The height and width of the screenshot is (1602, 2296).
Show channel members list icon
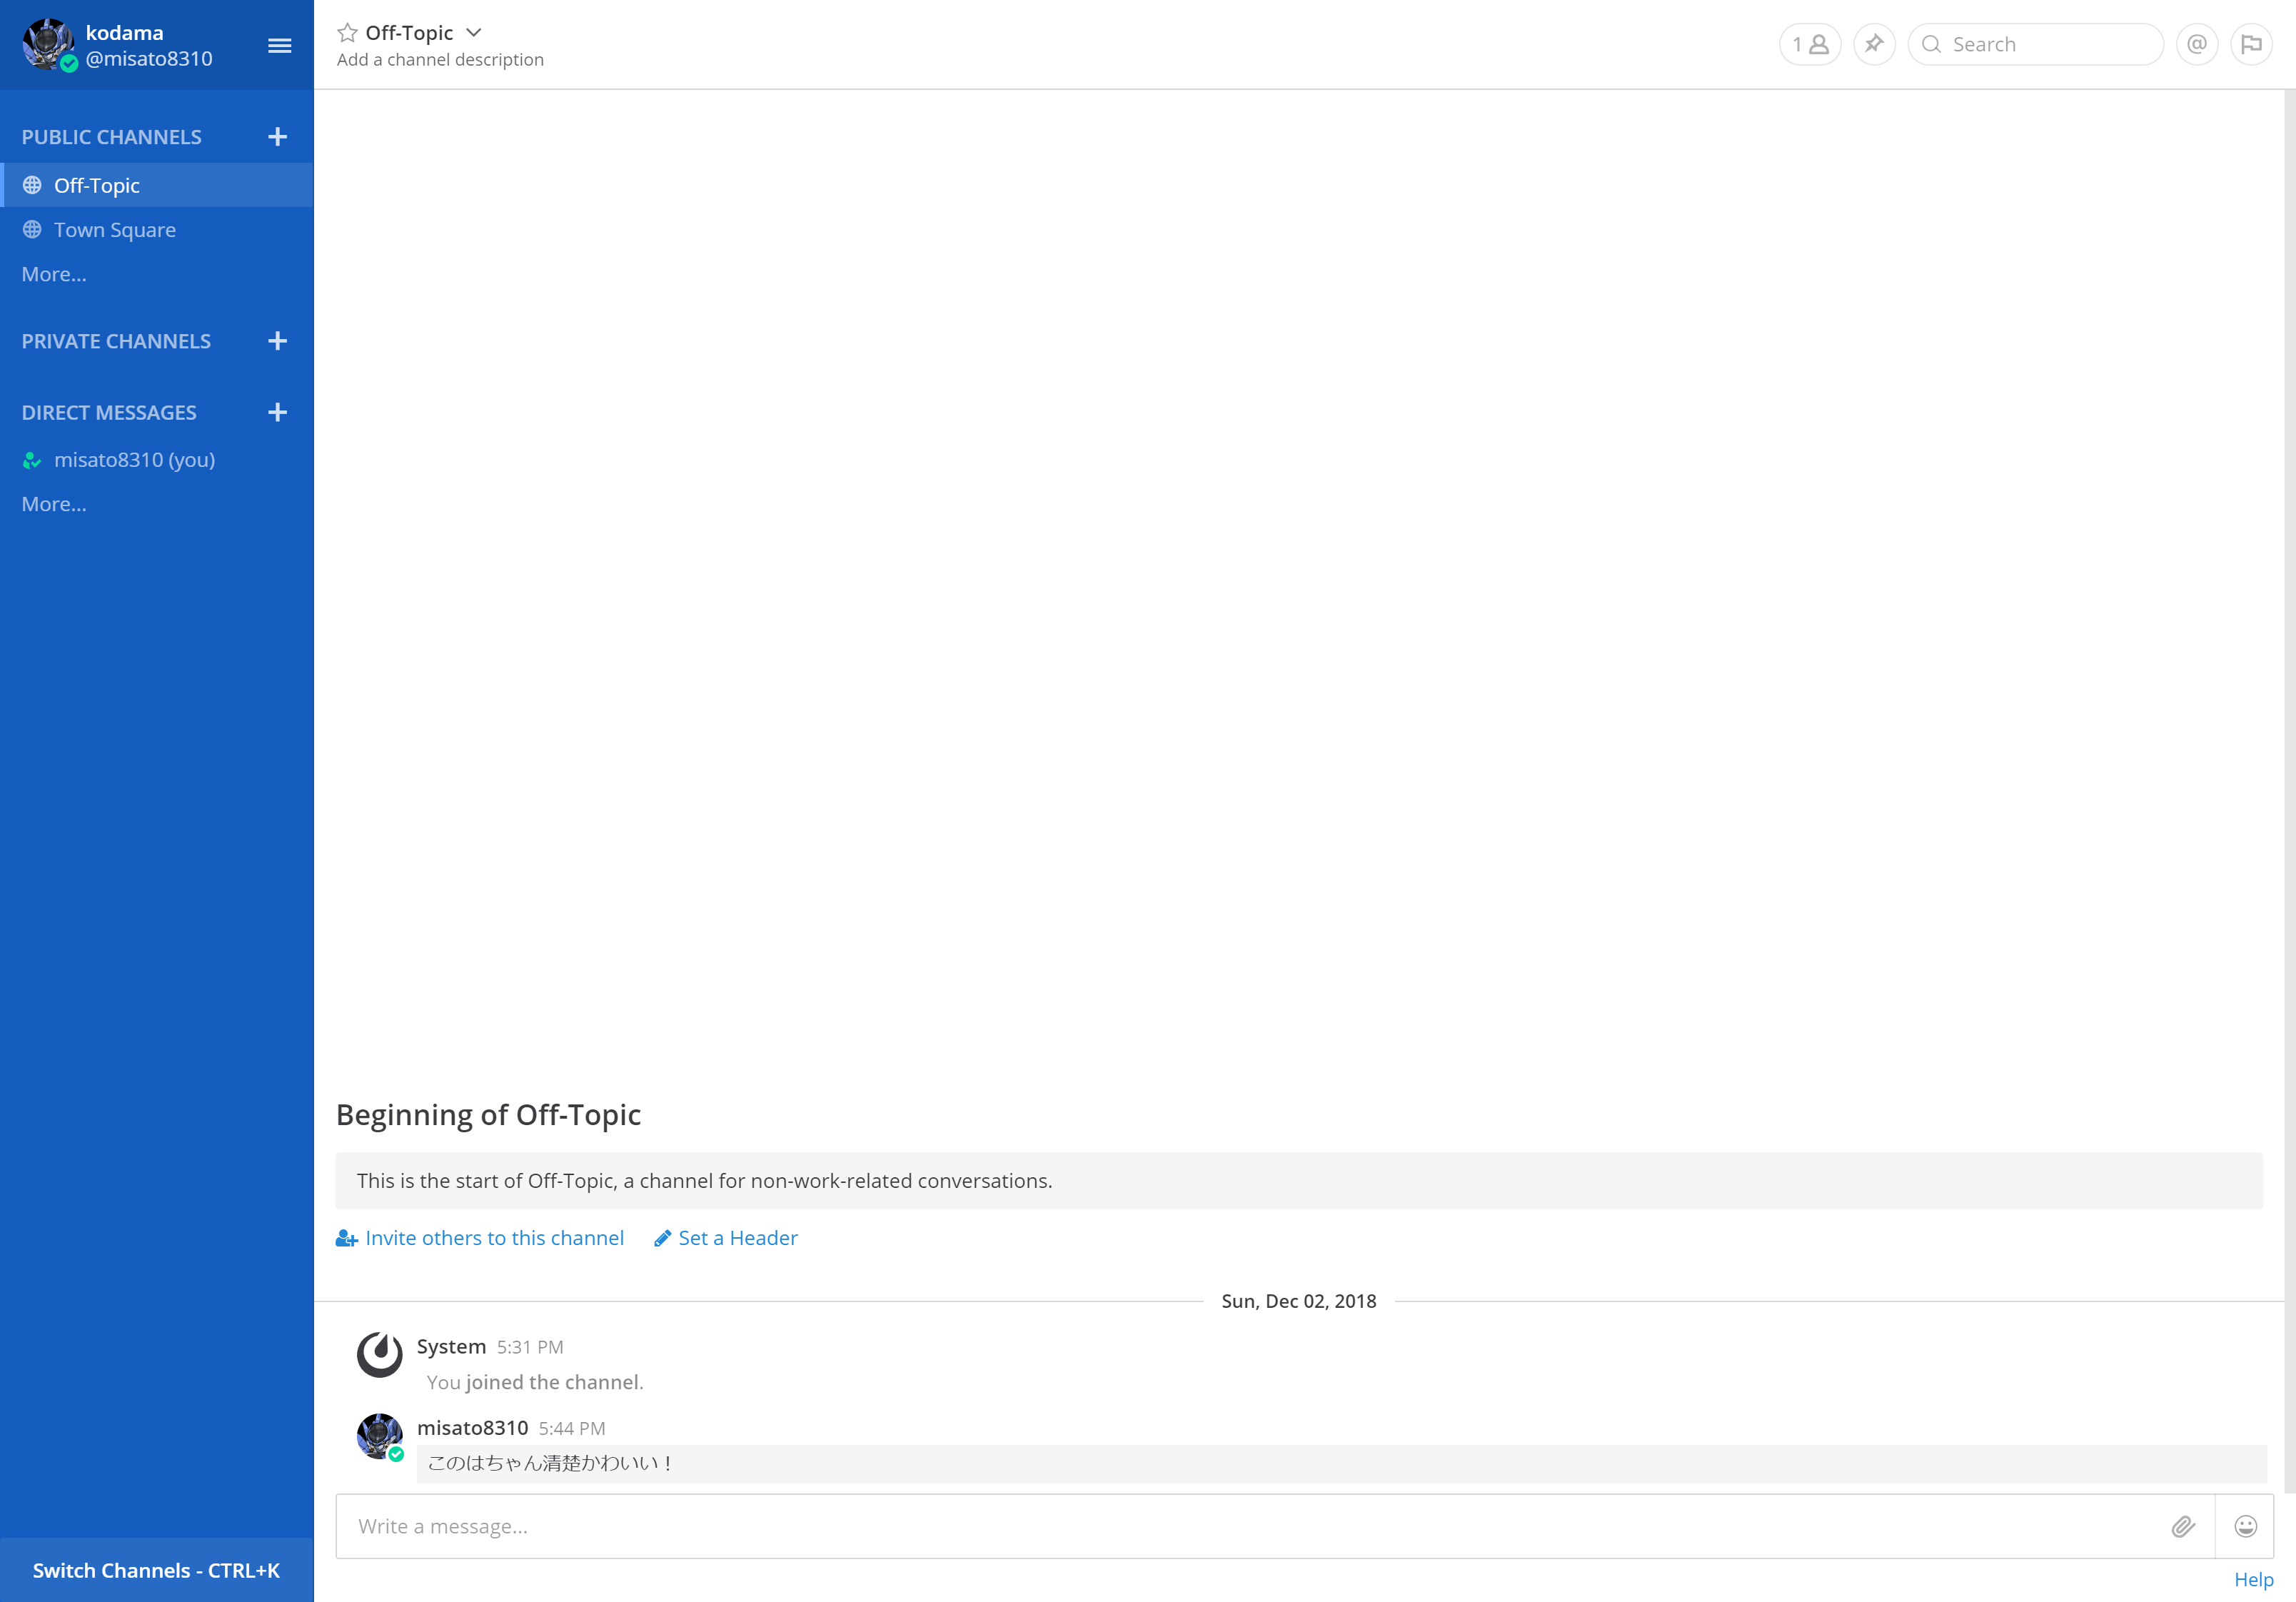(1809, 45)
